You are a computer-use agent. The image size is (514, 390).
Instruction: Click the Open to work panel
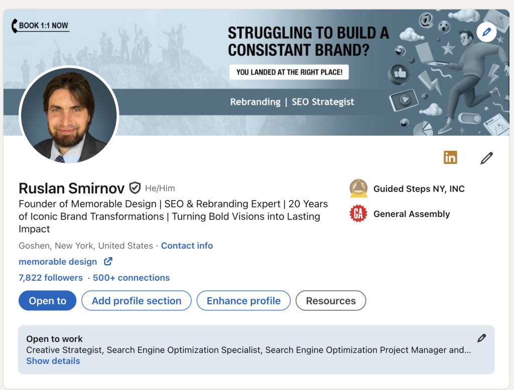(251, 346)
